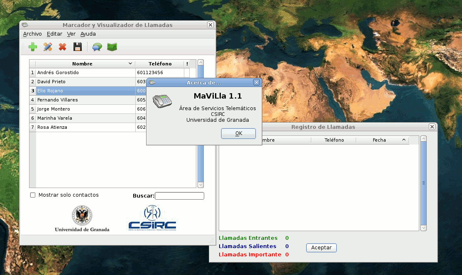
Task: Click the Teléfono column header in contacts list
Action: 160,64
